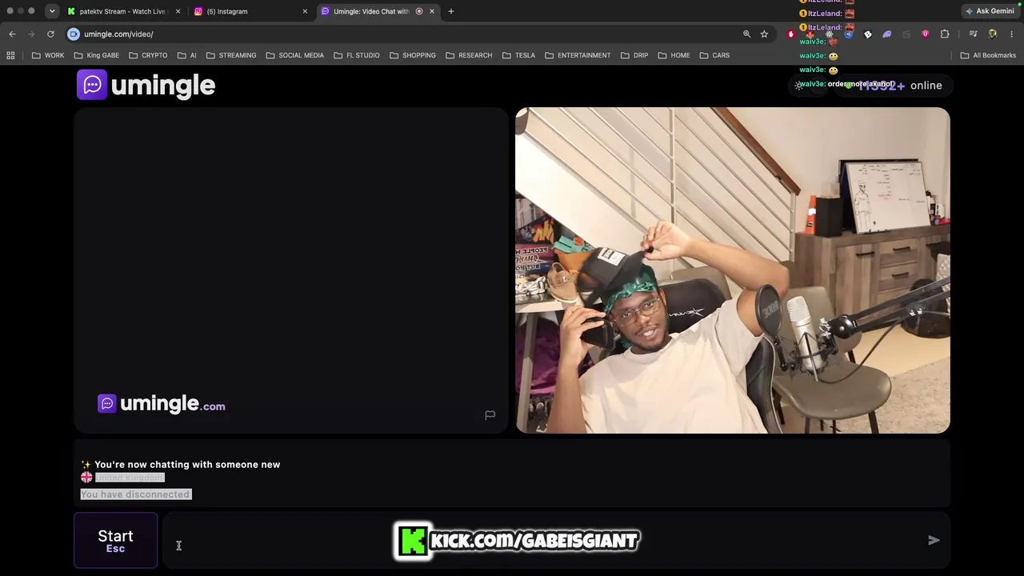Click the pink U extension icon
Screen dimensions: 1024x576
(926, 34)
